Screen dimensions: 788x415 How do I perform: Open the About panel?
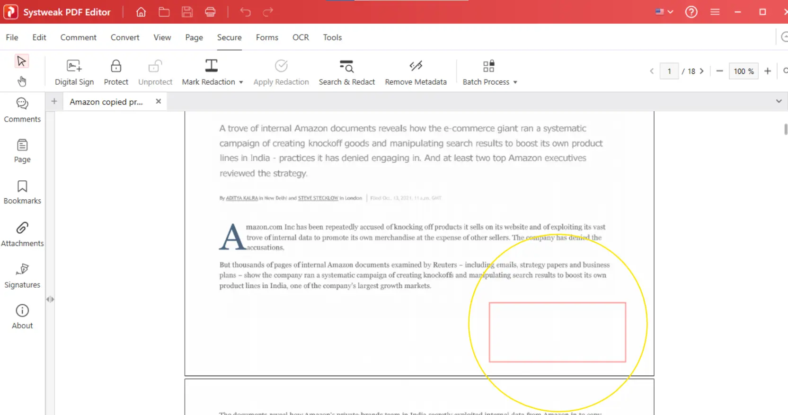(22, 317)
